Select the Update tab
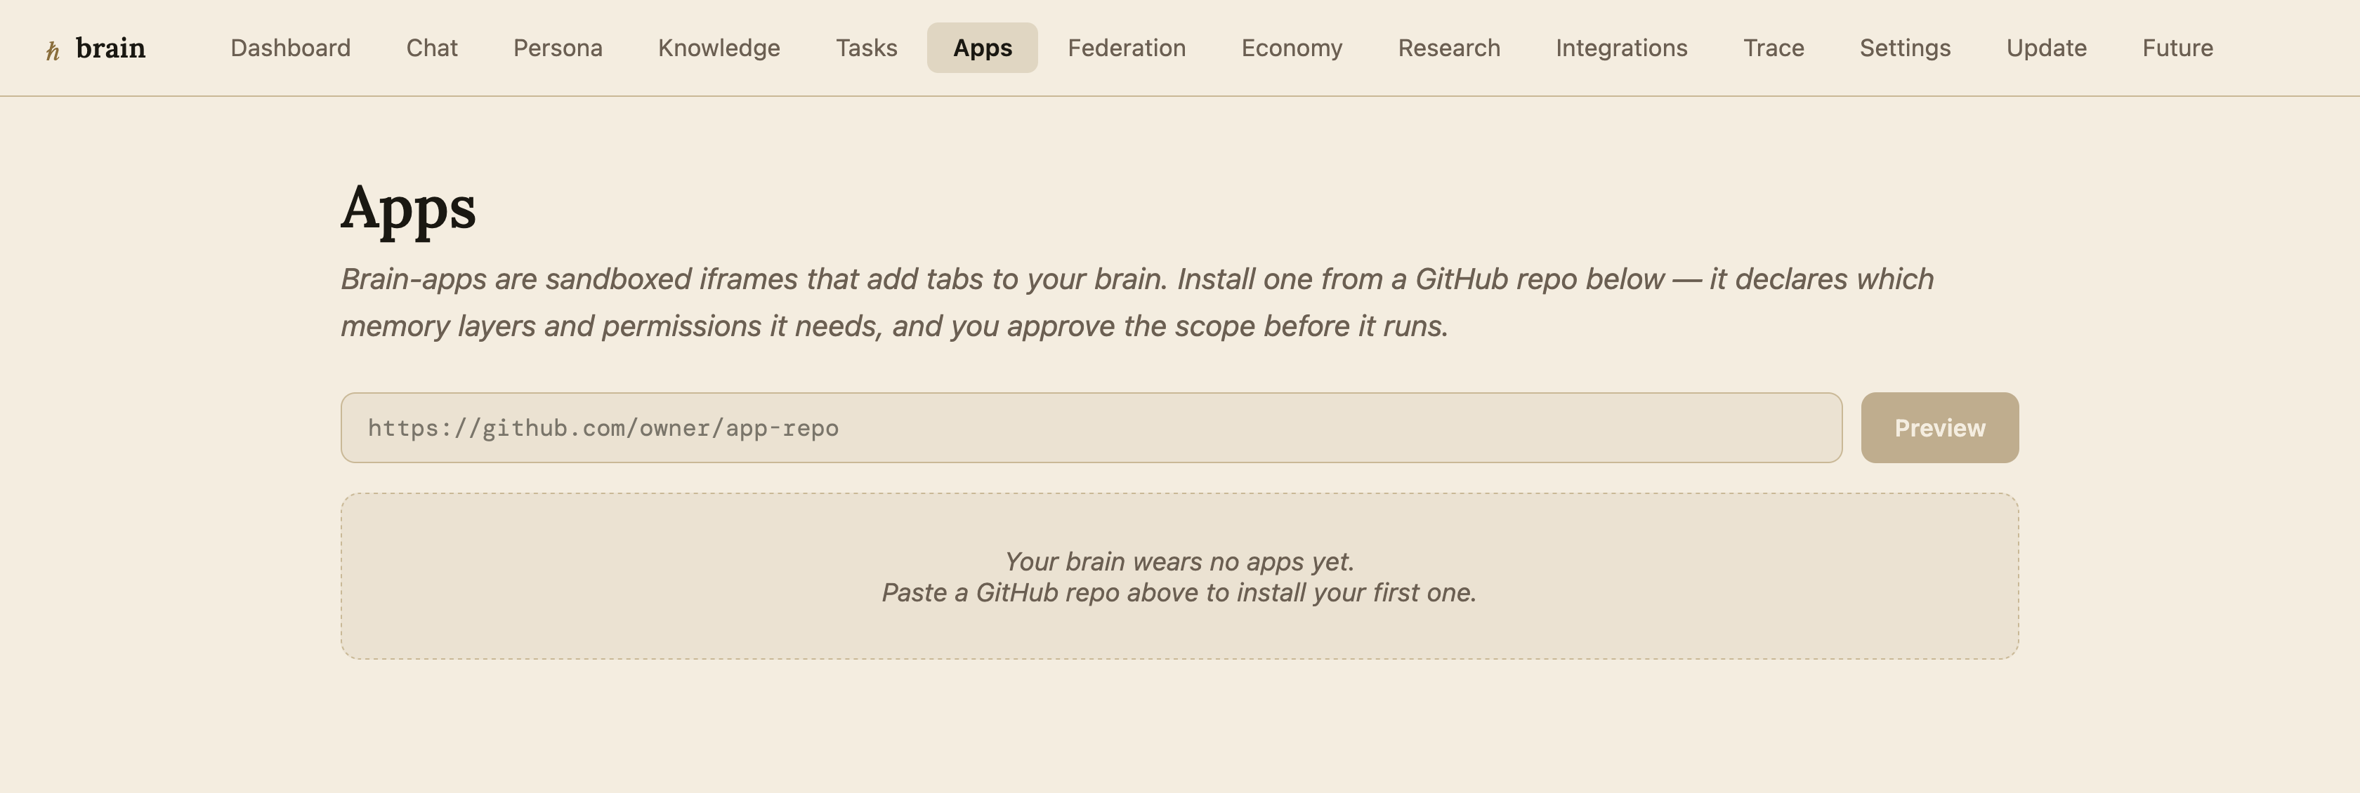The image size is (2360, 793). coord(2047,48)
